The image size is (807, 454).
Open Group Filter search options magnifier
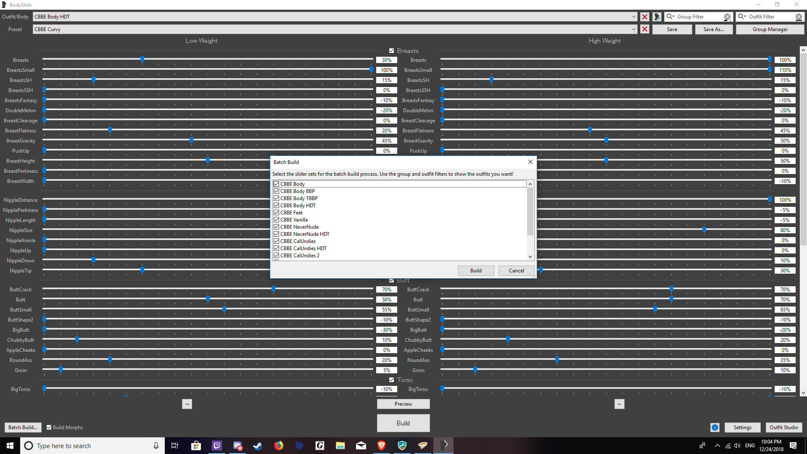pos(670,17)
